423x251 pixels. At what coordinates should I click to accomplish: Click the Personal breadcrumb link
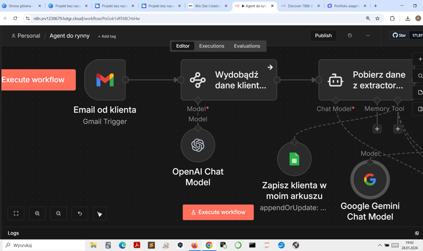click(x=26, y=36)
